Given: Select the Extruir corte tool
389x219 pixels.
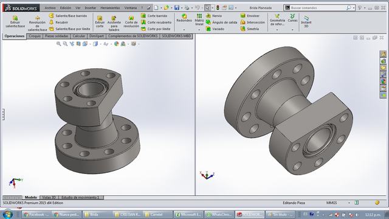Looking at the screenshot, I should pyautogui.click(x=100, y=21).
